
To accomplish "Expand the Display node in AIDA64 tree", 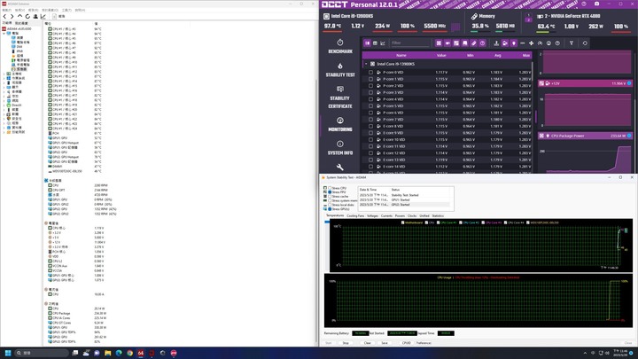I will 4,87.
